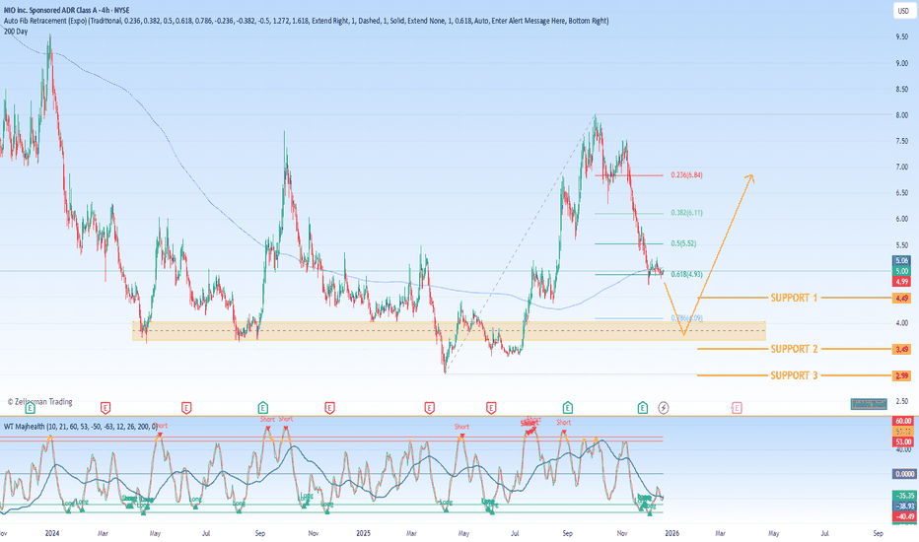Select the SUPPORT 2 text label
Viewport: 919px width, 542px height.
(x=795, y=349)
